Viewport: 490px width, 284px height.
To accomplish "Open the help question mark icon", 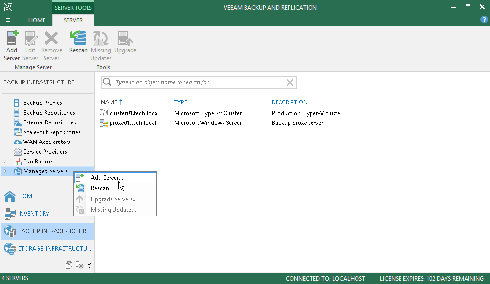I will click(x=484, y=20).
